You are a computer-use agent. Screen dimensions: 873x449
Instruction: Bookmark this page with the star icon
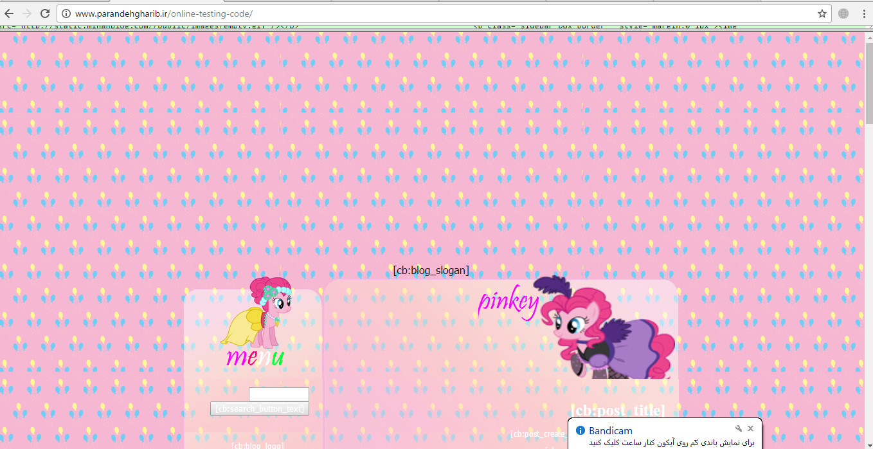point(822,14)
